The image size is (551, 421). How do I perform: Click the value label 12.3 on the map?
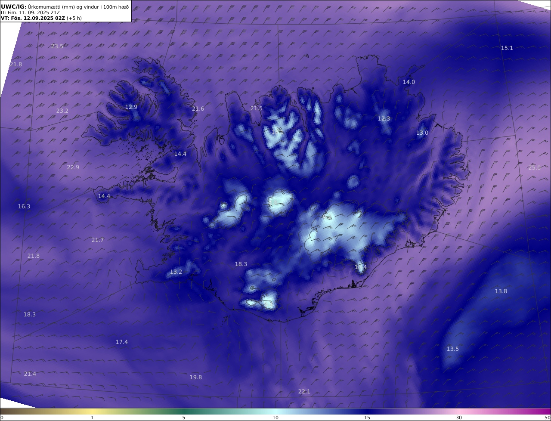click(384, 118)
